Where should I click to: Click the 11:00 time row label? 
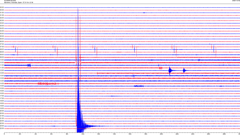tap(2, 65)
